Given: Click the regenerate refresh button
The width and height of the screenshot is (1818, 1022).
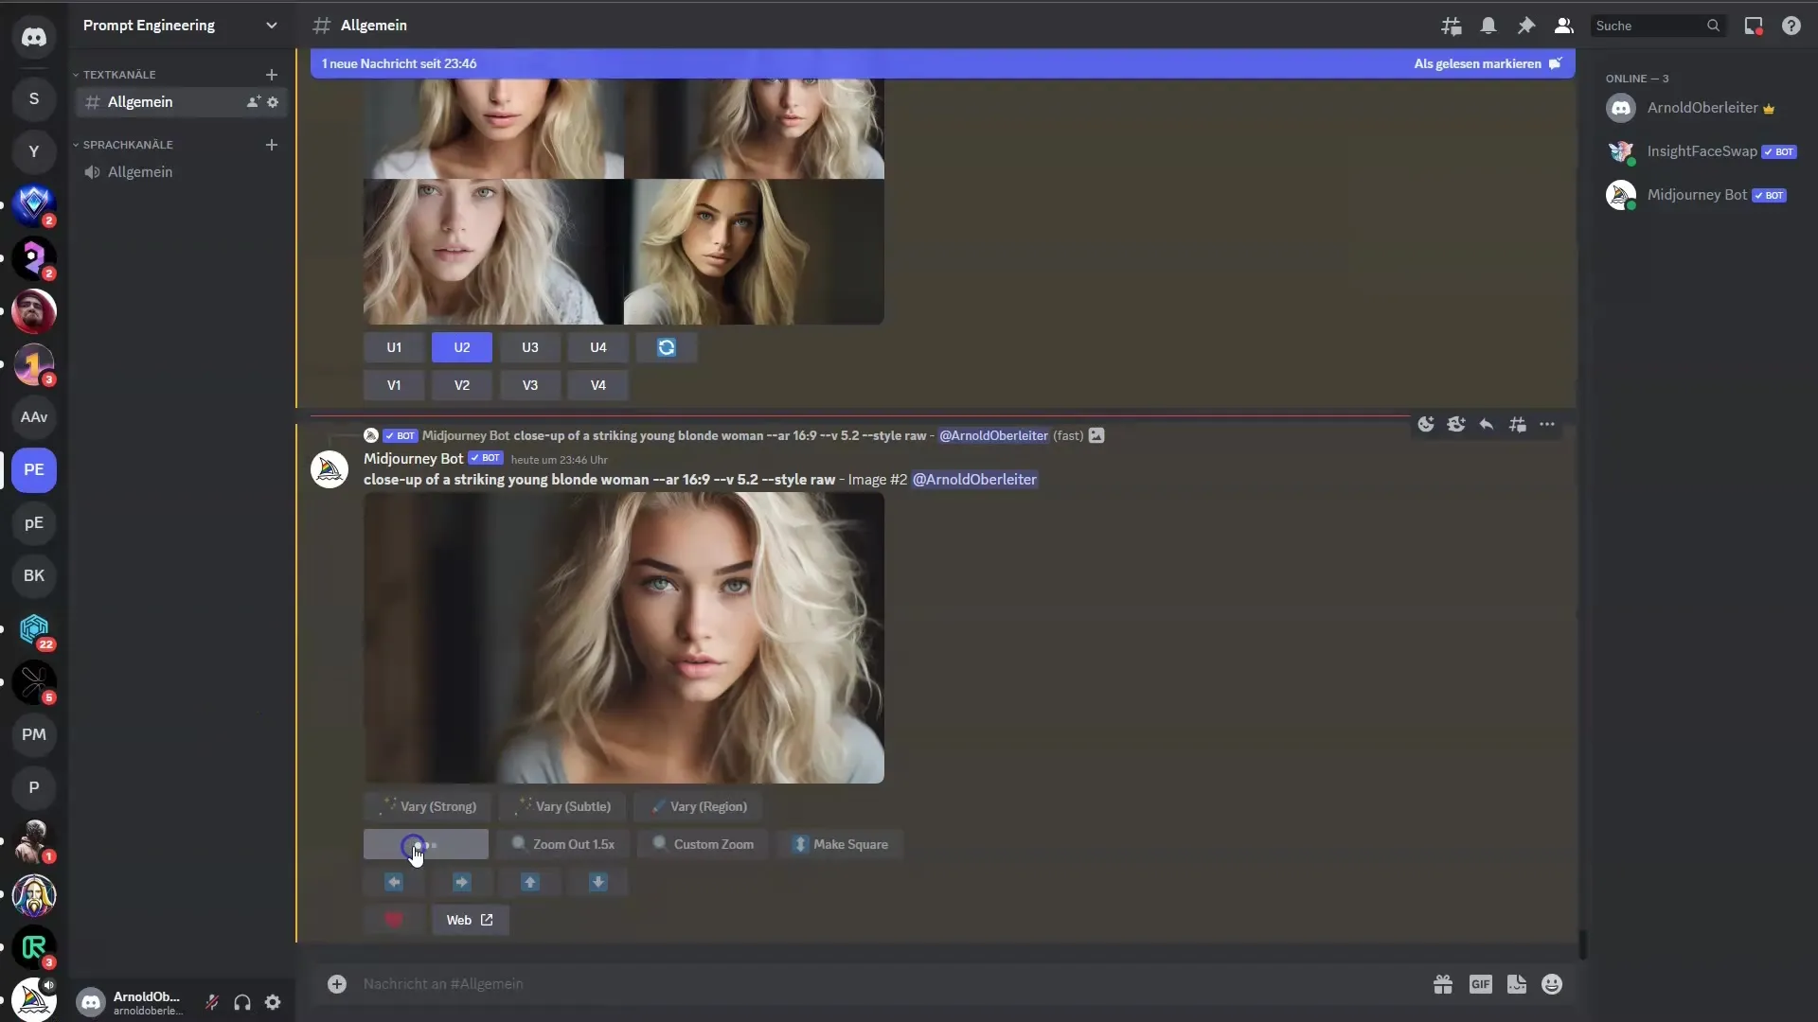Looking at the screenshot, I should [665, 347].
